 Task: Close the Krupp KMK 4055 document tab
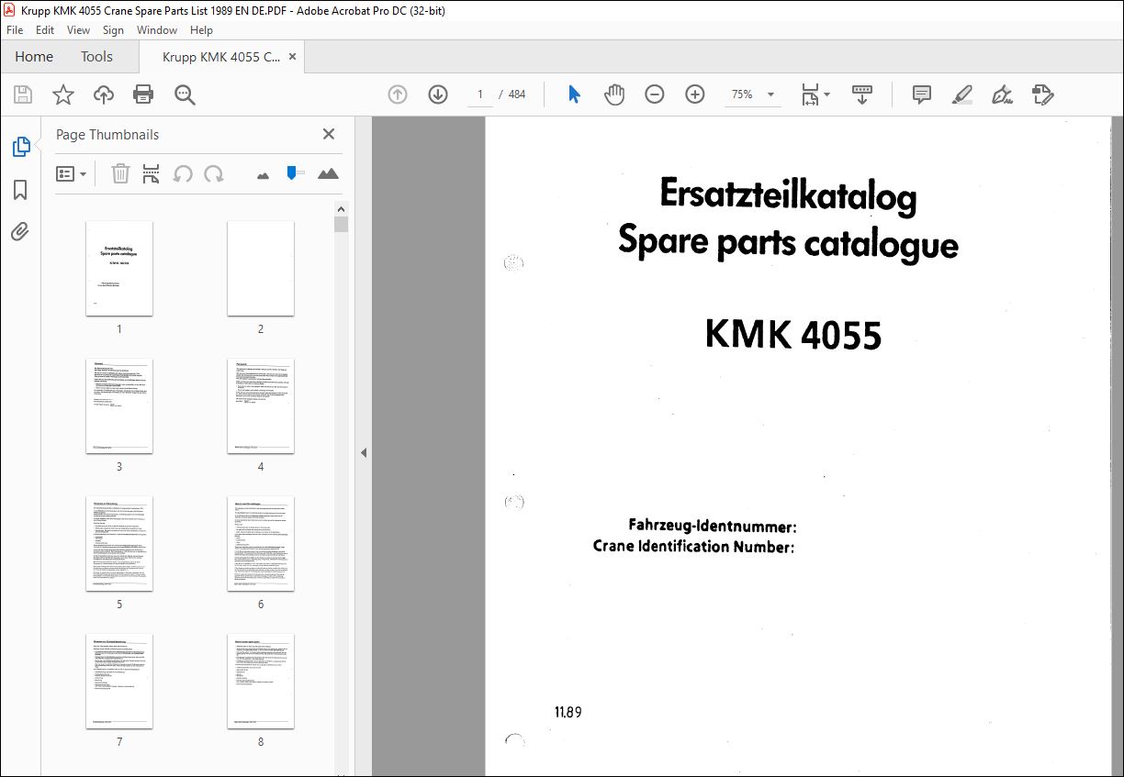pos(293,57)
